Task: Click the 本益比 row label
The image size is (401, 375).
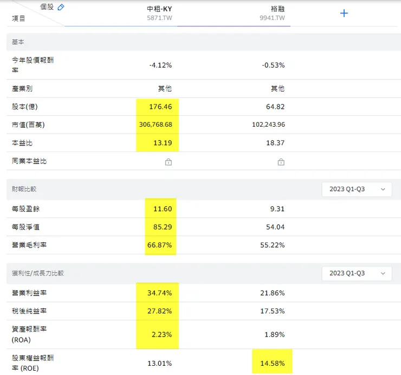Action: coord(22,143)
